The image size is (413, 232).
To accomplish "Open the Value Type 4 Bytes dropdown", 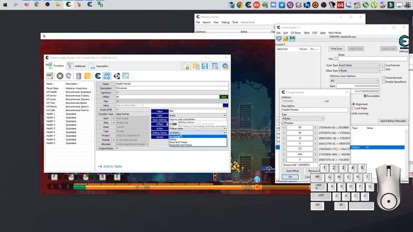I will (x=359, y=70).
